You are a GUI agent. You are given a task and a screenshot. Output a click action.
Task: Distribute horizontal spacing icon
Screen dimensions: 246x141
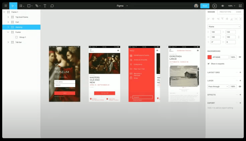236,19
